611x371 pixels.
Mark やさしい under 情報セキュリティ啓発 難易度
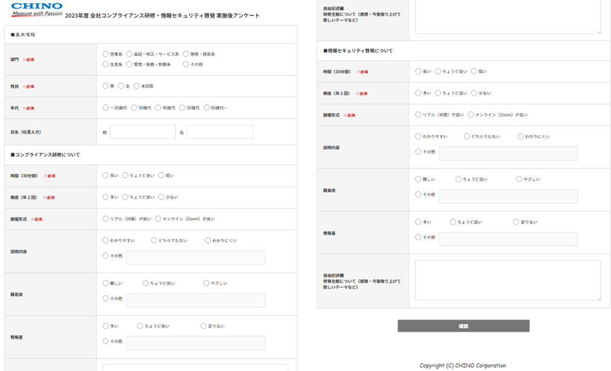tap(519, 179)
